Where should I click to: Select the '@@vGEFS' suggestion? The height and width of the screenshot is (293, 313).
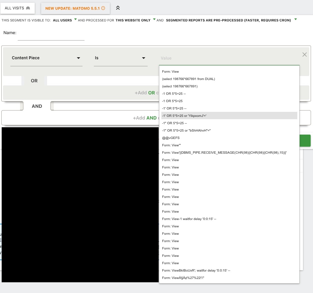click(171, 138)
